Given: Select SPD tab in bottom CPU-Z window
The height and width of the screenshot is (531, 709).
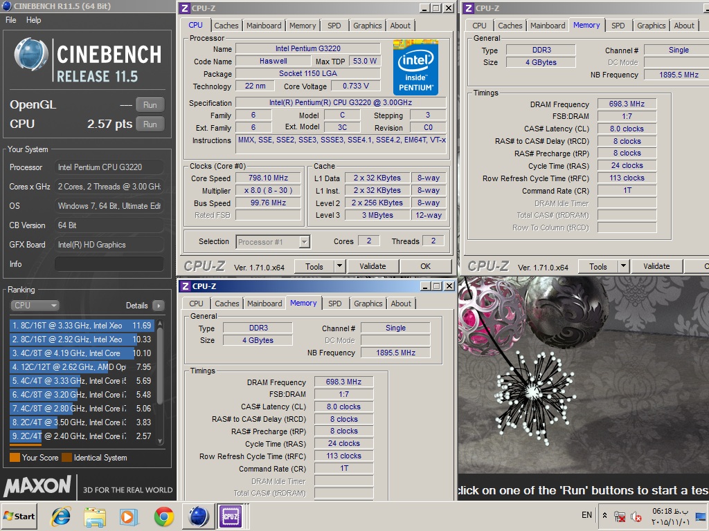Looking at the screenshot, I should [x=335, y=304].
